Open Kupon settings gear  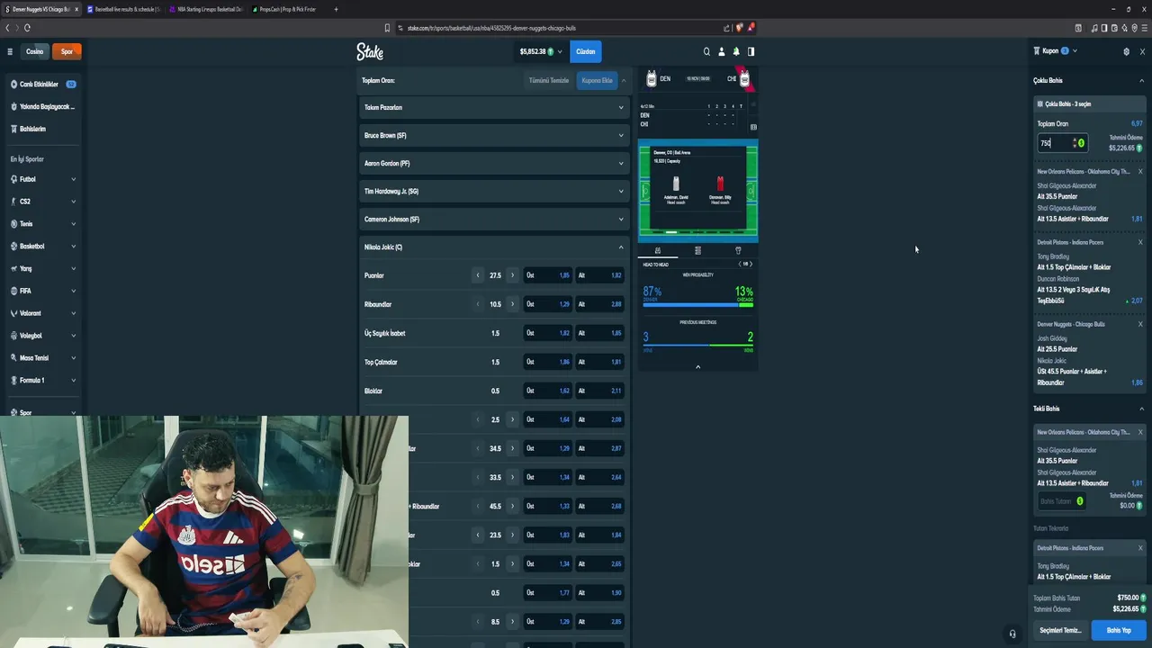(1126, 51)
